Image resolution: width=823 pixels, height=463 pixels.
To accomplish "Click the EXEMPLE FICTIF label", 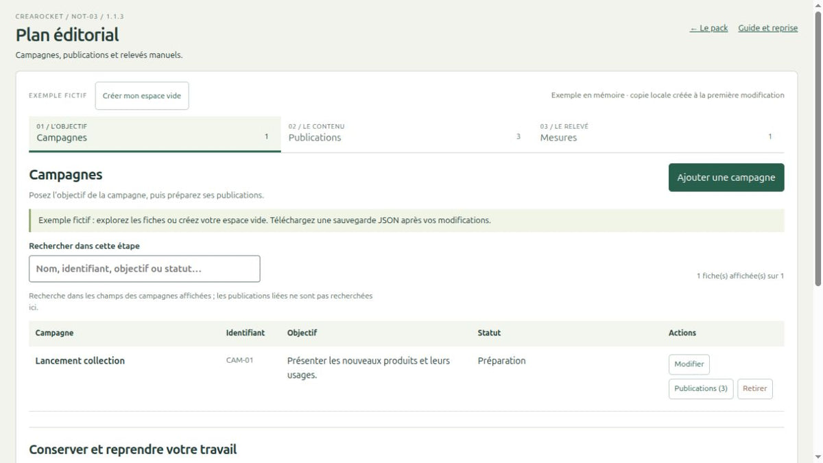I will coord(58,96).
